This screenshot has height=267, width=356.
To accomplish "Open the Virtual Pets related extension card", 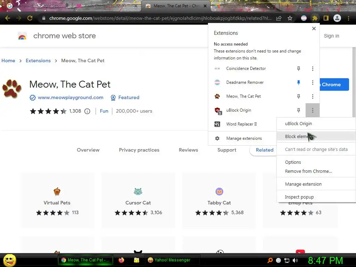I will [x=57, y=200].
